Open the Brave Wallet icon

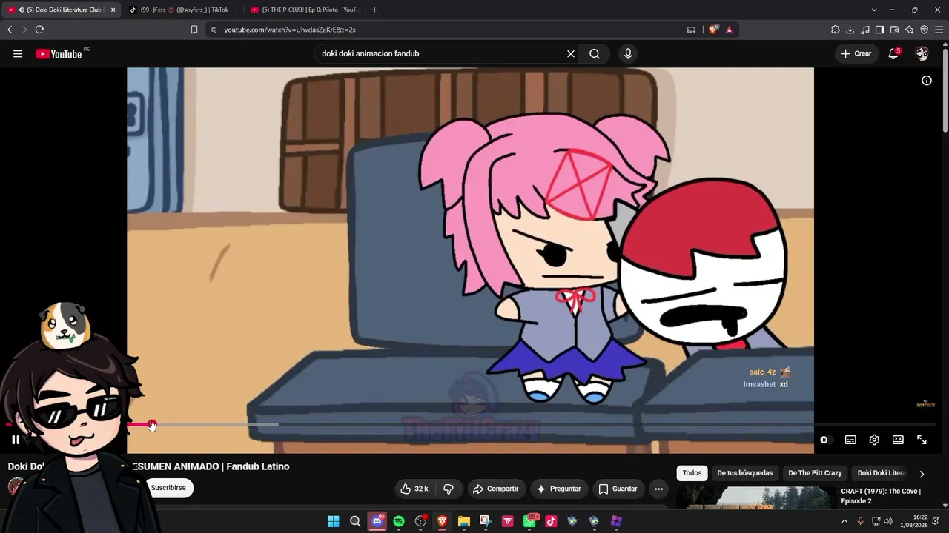[895, 30]
